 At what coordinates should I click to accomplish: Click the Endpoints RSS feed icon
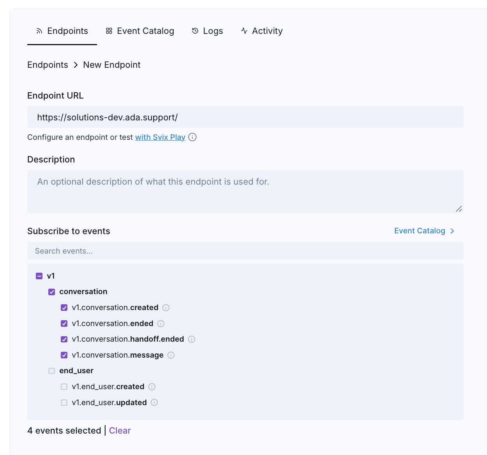pyautogui.click(x=39, y=31)
